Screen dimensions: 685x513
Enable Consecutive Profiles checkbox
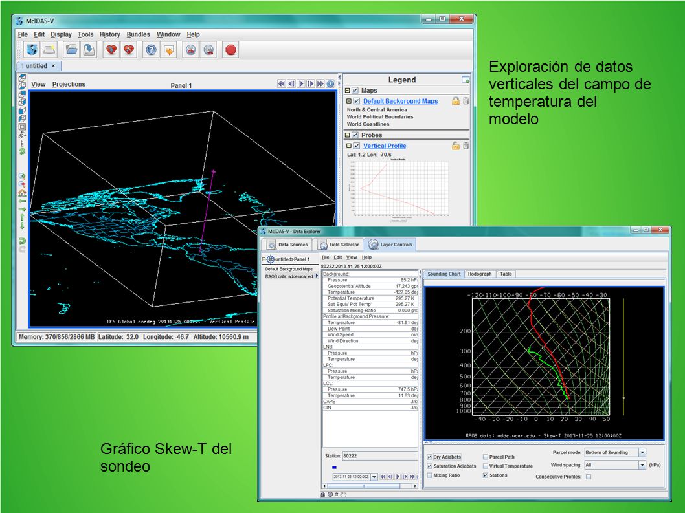(x=589, y=477)
